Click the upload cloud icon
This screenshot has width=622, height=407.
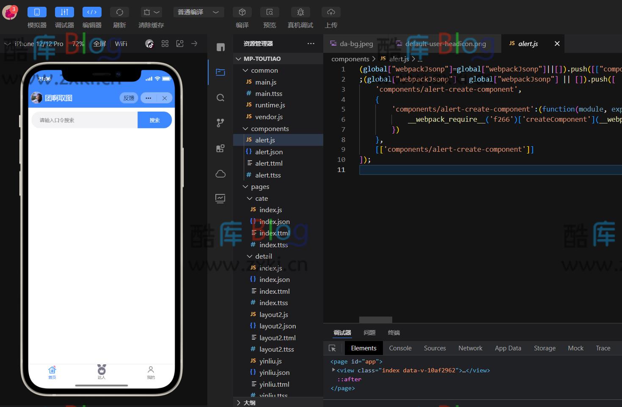(331, 12)
